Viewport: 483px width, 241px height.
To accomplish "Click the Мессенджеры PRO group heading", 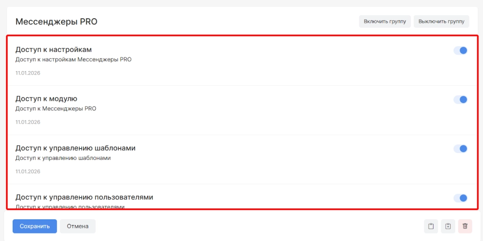I will [x=56, y=22].
